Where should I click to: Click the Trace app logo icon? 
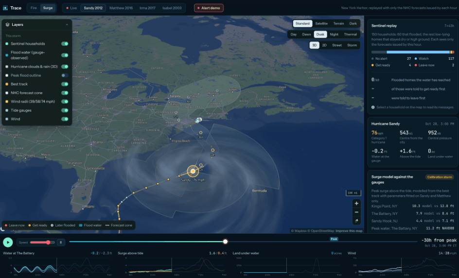click(5, 8)
